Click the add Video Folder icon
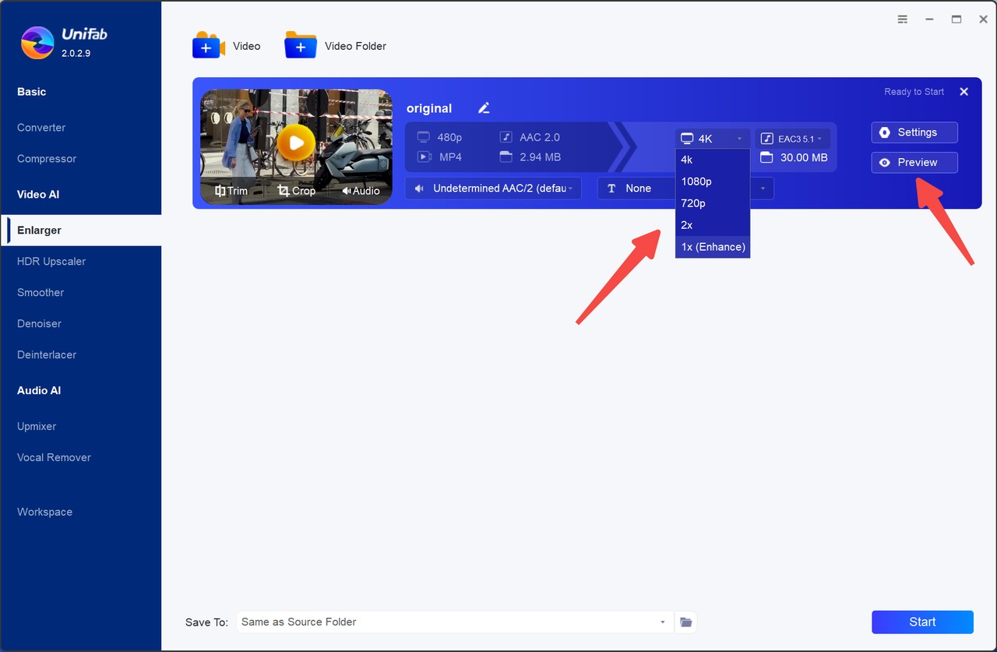The image size is (997, 652). click(x=301, y=46)
